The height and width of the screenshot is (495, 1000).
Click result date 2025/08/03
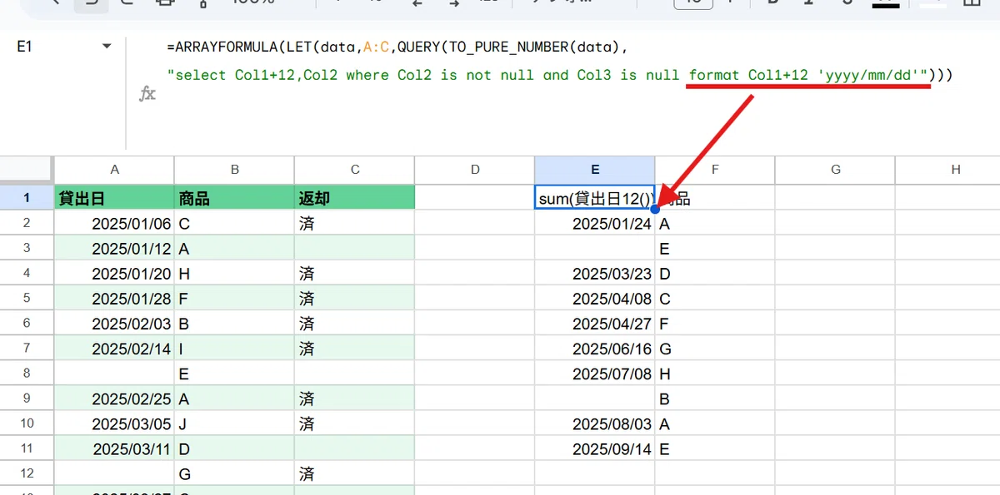point(595,423)
